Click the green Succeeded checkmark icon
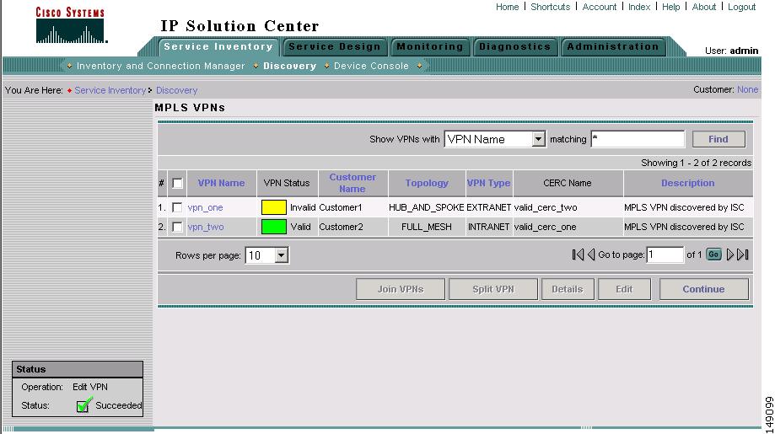Screen dimensions: 775x434 [x=84, y=405]
